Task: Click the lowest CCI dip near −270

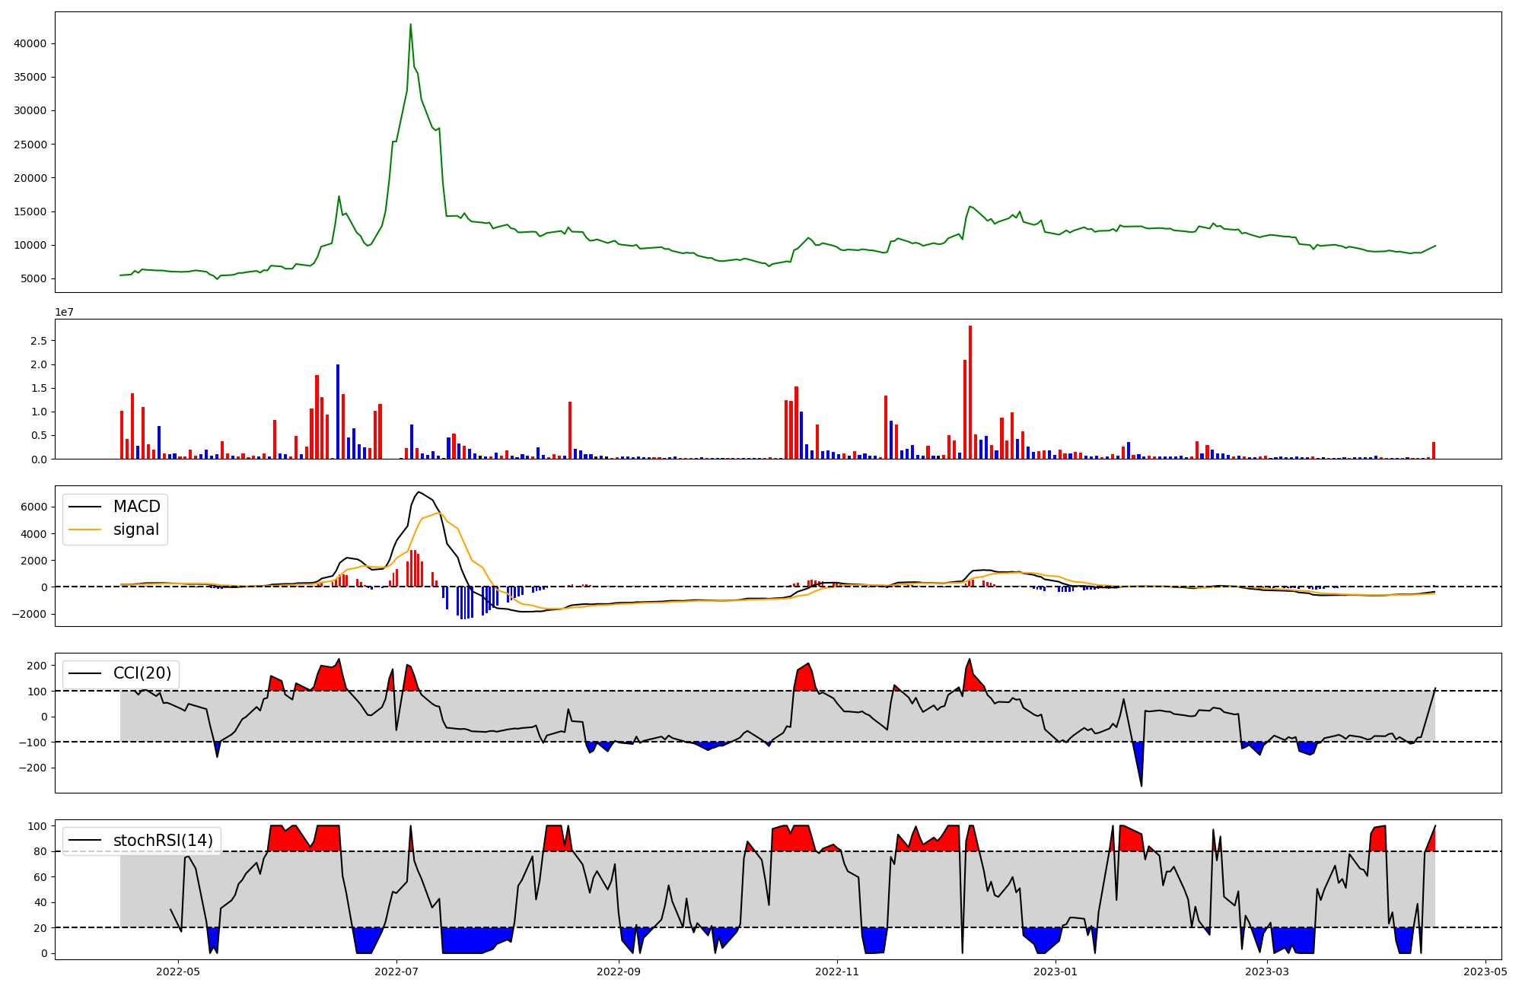Action: click(x=1141, y=785)
